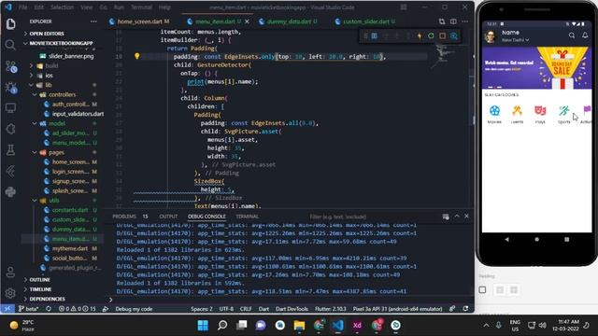The height and width of the screenshot is (336, 598).
Task: Tap the Android back button on emulator
Action: click(506, 239)
